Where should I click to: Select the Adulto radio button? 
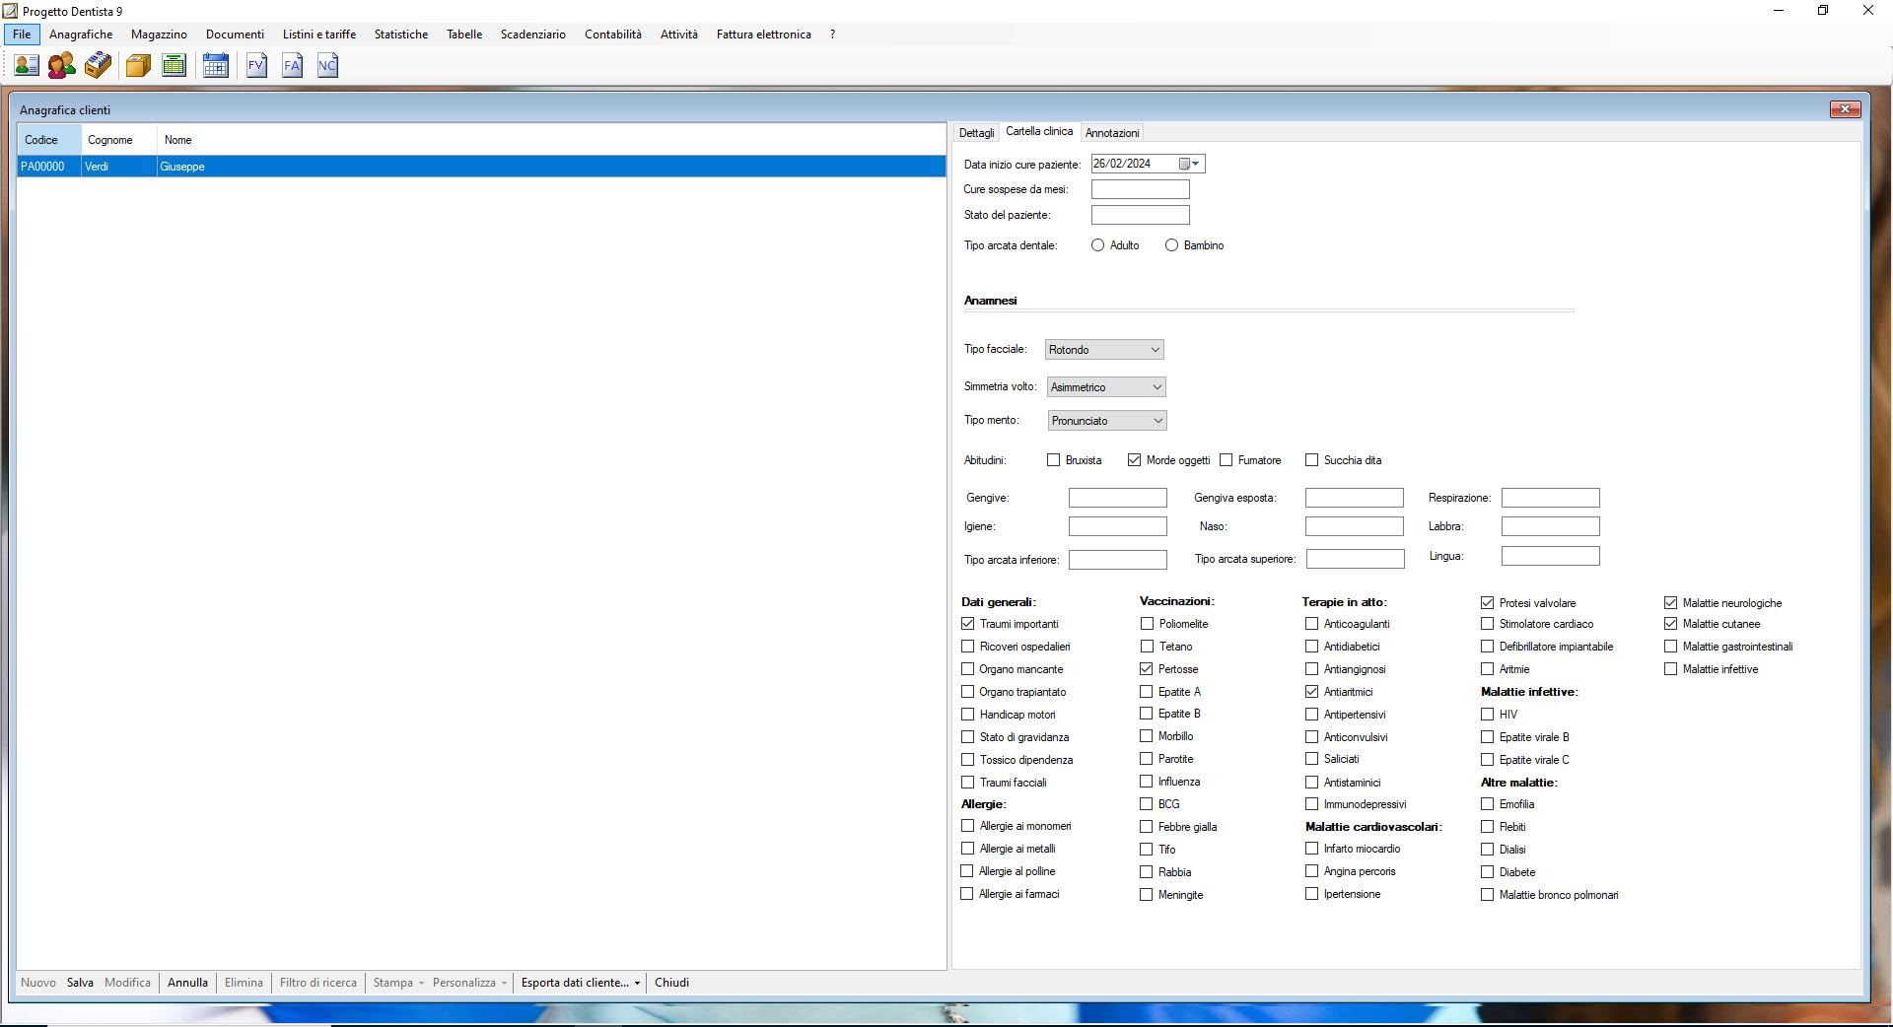[1097, 245]
